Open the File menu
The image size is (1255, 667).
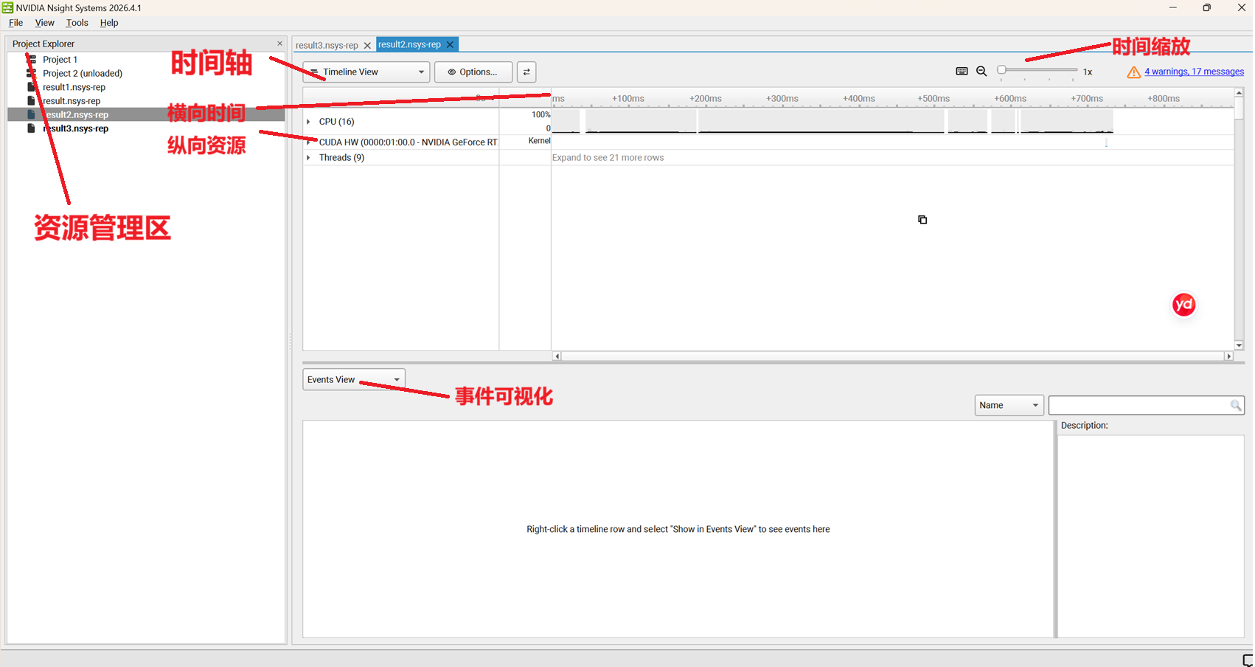coord(15,23)
